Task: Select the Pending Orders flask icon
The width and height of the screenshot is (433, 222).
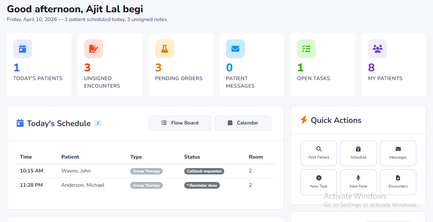Action: [x=164, y=49]
